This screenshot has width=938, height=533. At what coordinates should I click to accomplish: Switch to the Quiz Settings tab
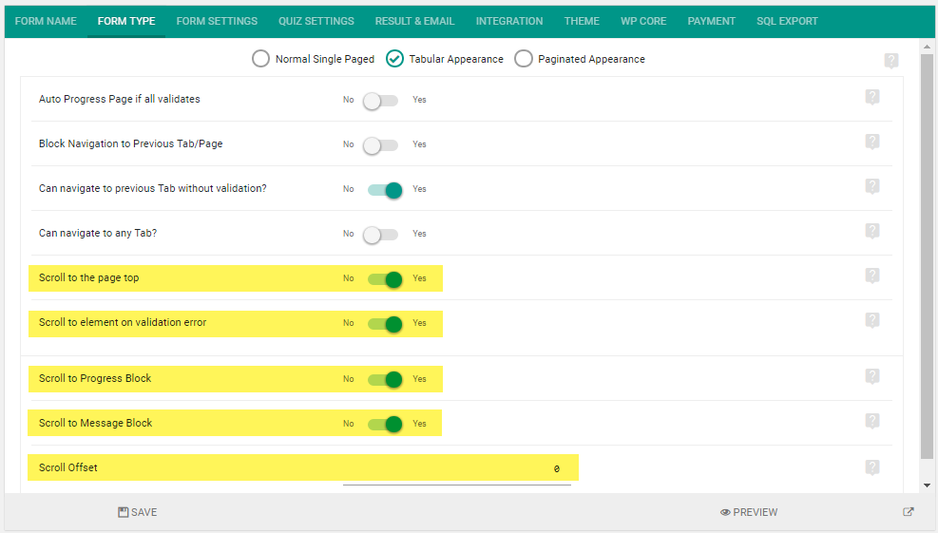point(316,22)
